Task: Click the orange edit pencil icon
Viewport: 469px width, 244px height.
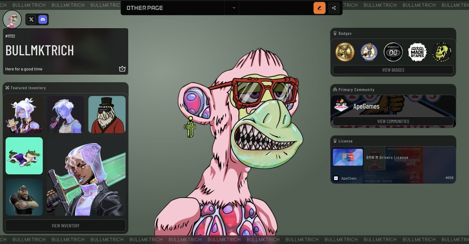Action: coord(319,8)
